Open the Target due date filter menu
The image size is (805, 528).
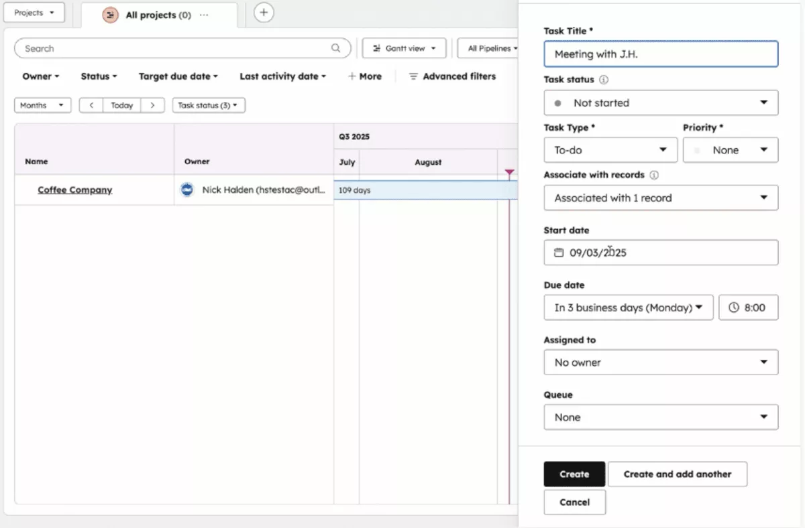[x=178, y=76]
